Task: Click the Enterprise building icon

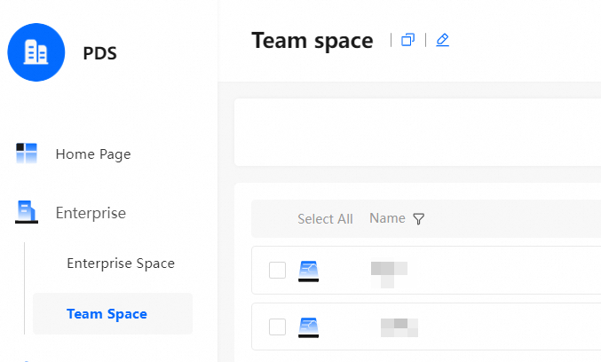Action: click(27, 212)
